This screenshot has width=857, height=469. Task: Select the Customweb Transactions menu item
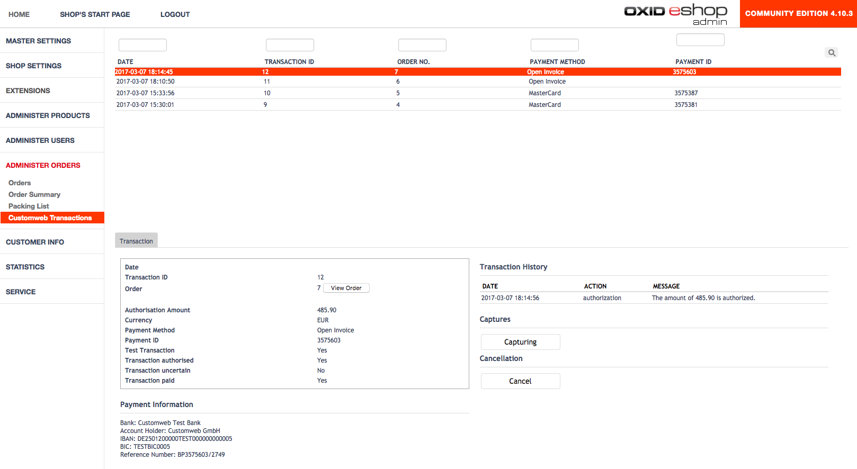[50, 218]
